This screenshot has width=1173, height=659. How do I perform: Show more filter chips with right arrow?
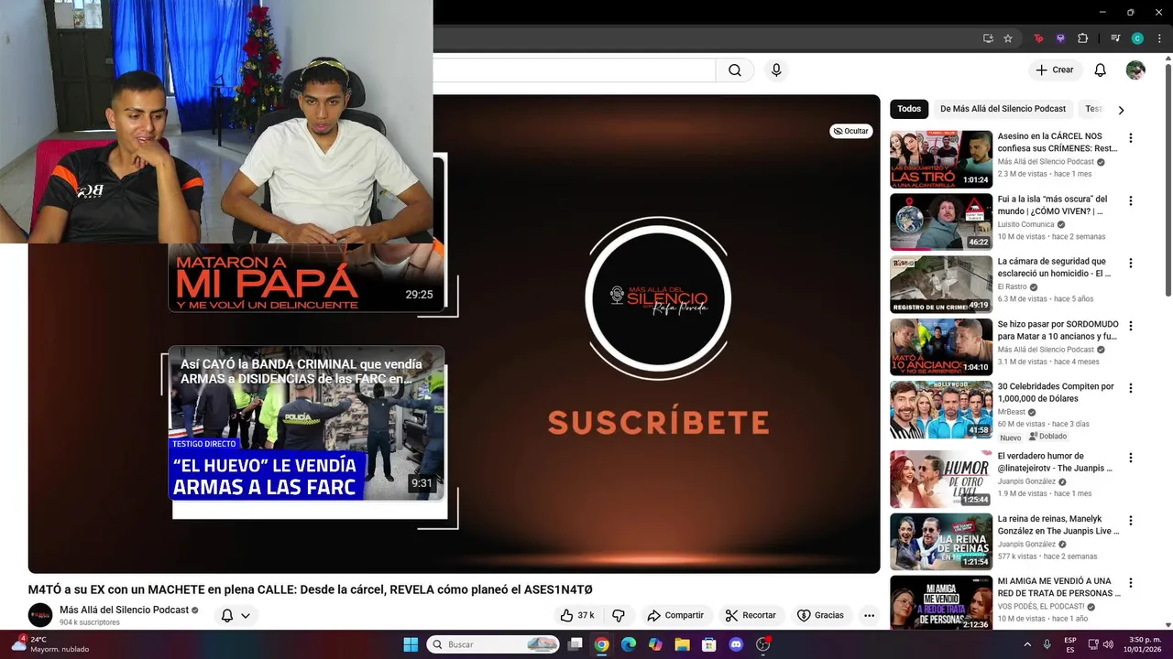1120,110
